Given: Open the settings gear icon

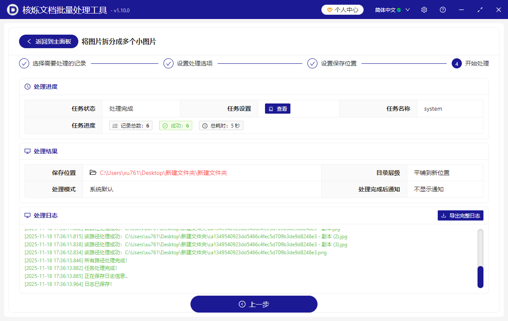Looking at the screenshot, I should [424, 9].
